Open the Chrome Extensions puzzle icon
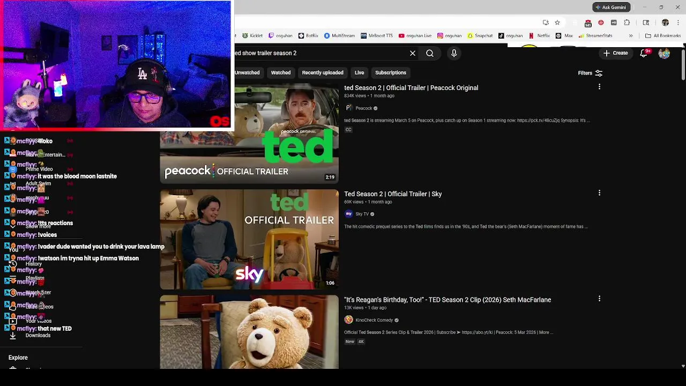This screenshot has height=386, width=686. tap(627, 23)
